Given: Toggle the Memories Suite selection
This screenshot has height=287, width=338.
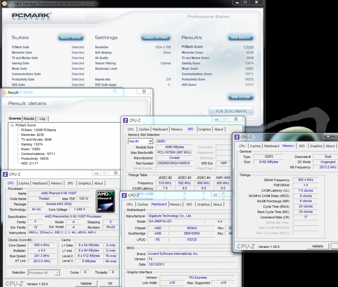Looking at the screenshot, I should pyautogui.click(x=78, y=52).
